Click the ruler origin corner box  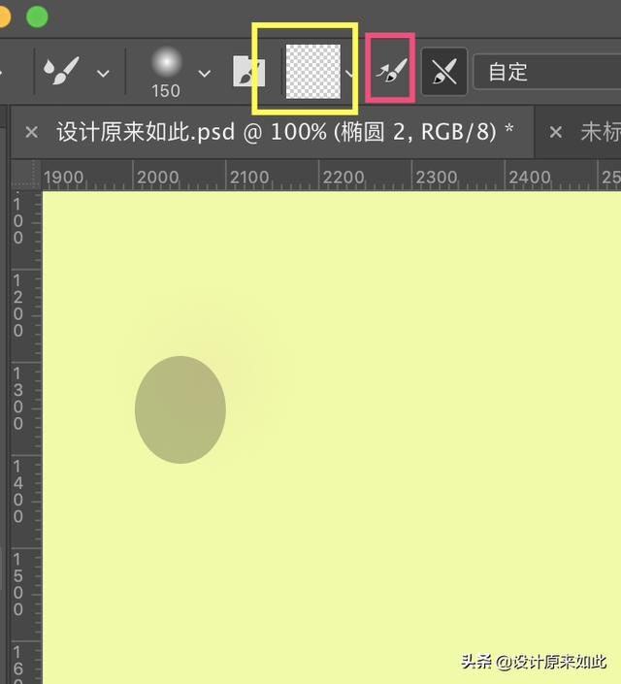(x=26, y=176)
